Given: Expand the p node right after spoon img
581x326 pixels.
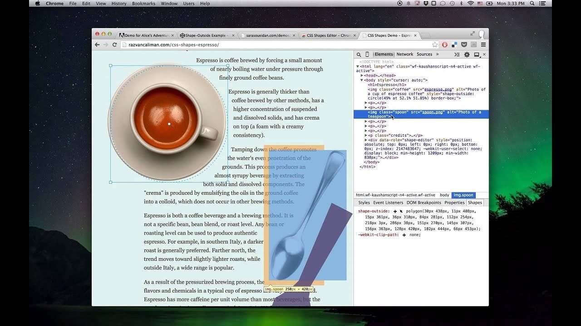Looking at the screenshot, I should 366,121.
